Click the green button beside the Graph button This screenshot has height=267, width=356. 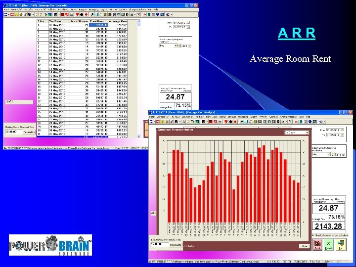[x=328, y=245]
